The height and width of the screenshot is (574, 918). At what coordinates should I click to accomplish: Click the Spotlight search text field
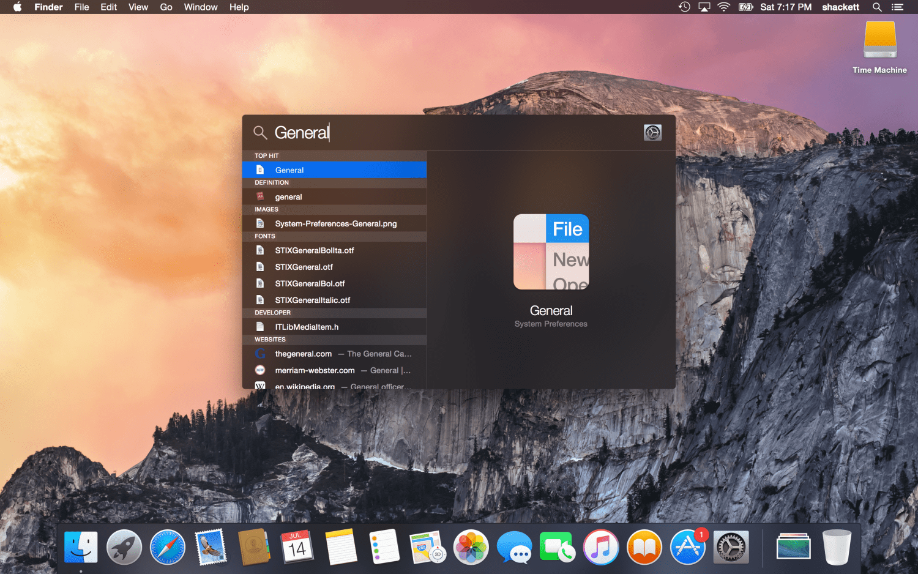453,133
